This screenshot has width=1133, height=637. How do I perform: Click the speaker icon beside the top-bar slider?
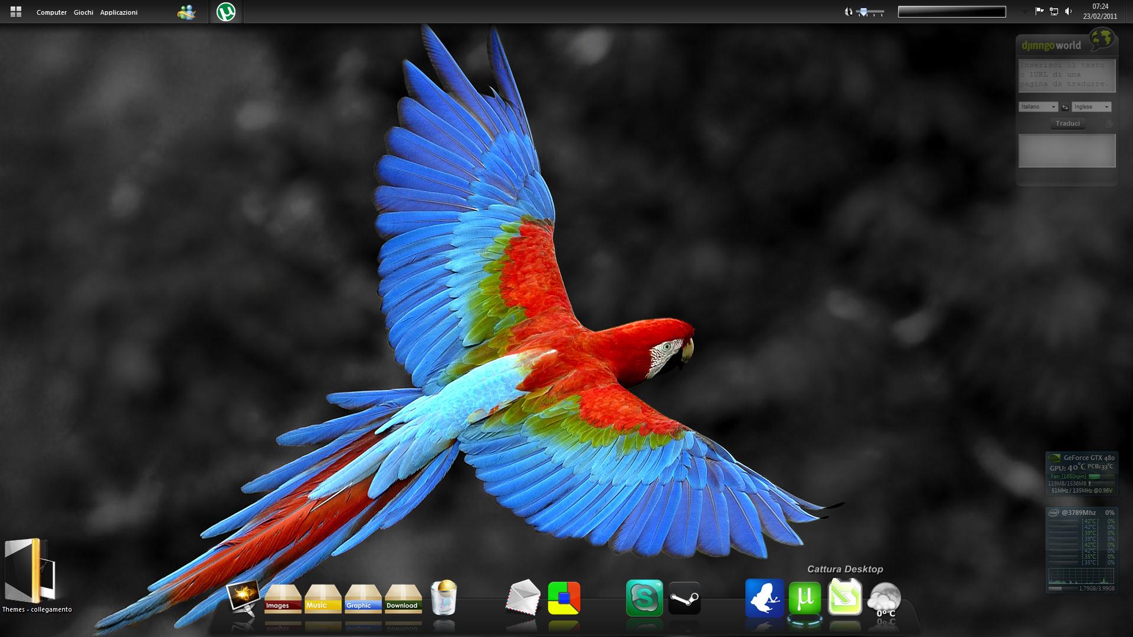click(849, 12)
